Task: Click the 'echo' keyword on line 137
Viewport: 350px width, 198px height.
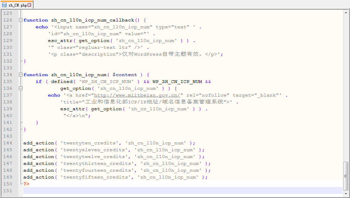Action: tap(54, 95)
